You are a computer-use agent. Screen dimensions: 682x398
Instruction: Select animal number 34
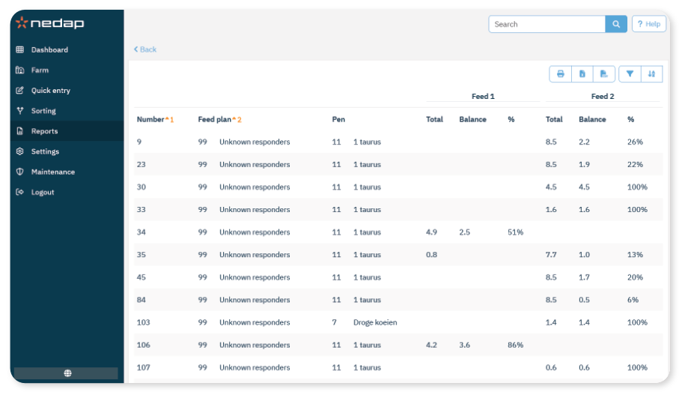pyautogui.click(x=141, y=232)
